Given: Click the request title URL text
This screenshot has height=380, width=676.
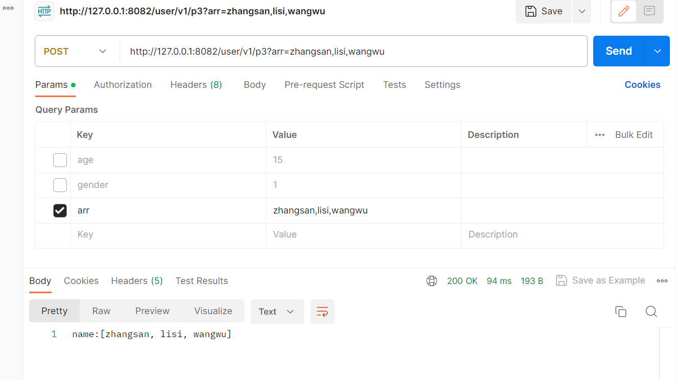Looking at the screenshot, I should pyautogui.click(x=192, y=11).
